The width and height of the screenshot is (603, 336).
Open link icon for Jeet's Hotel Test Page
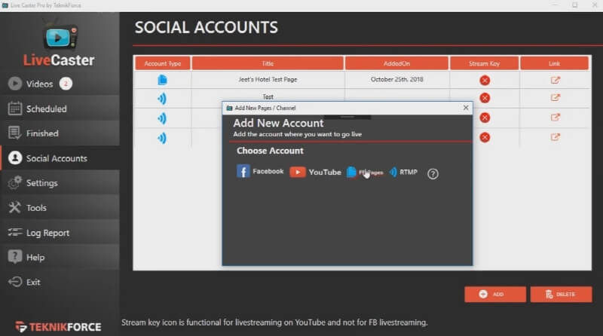pyautogui.click(x=555, y=80)
